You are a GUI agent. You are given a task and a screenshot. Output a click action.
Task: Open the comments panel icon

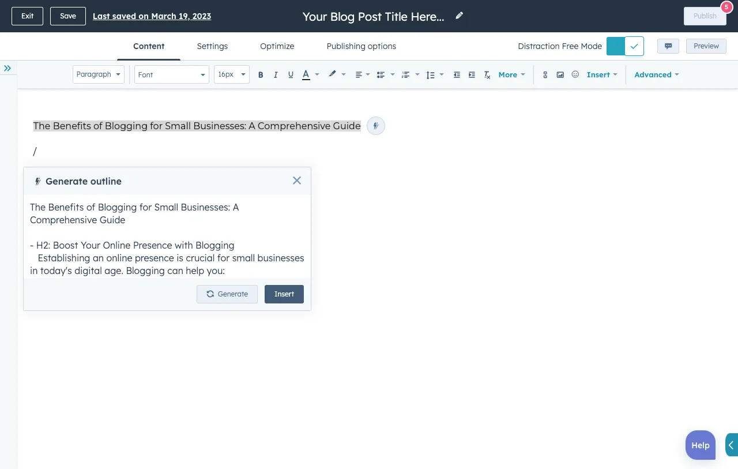[668, 46]
